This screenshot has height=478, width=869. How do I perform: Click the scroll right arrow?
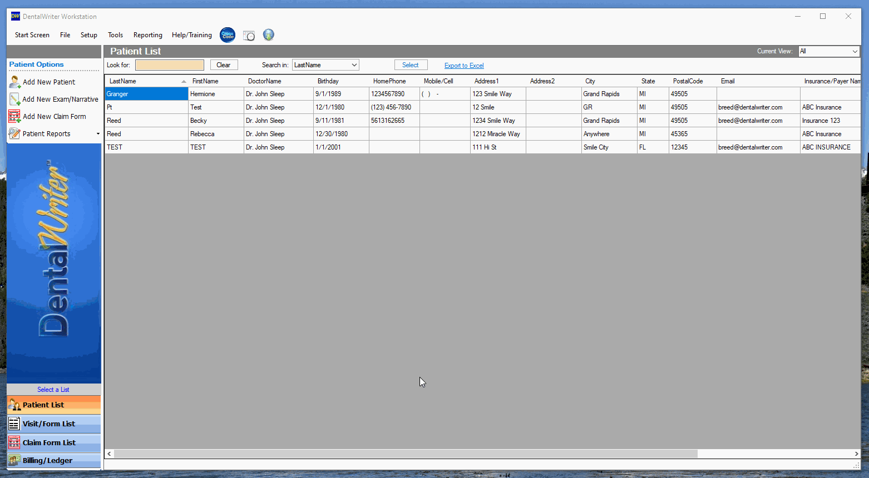(856, 454)
